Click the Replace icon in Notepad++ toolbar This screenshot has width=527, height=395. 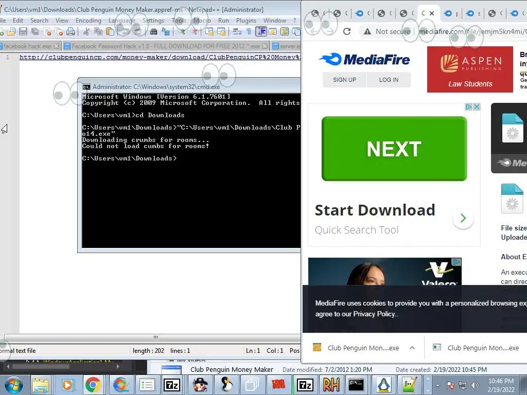(x=165, y=32)
